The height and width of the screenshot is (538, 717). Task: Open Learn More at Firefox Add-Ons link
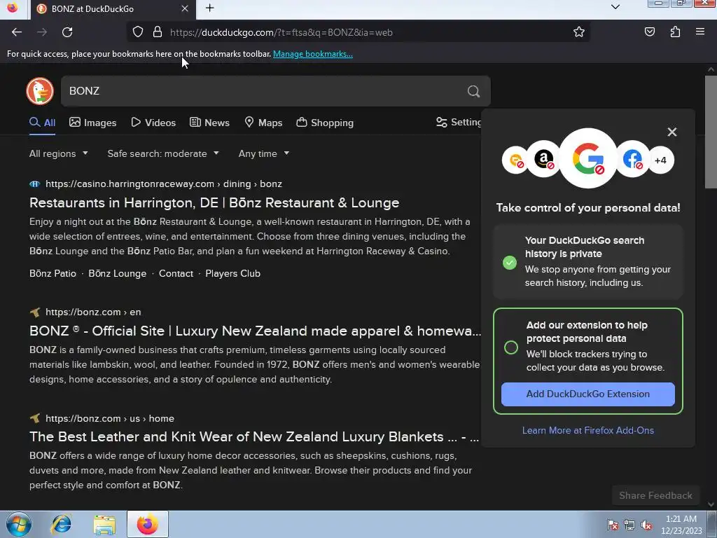click(587, 431)
